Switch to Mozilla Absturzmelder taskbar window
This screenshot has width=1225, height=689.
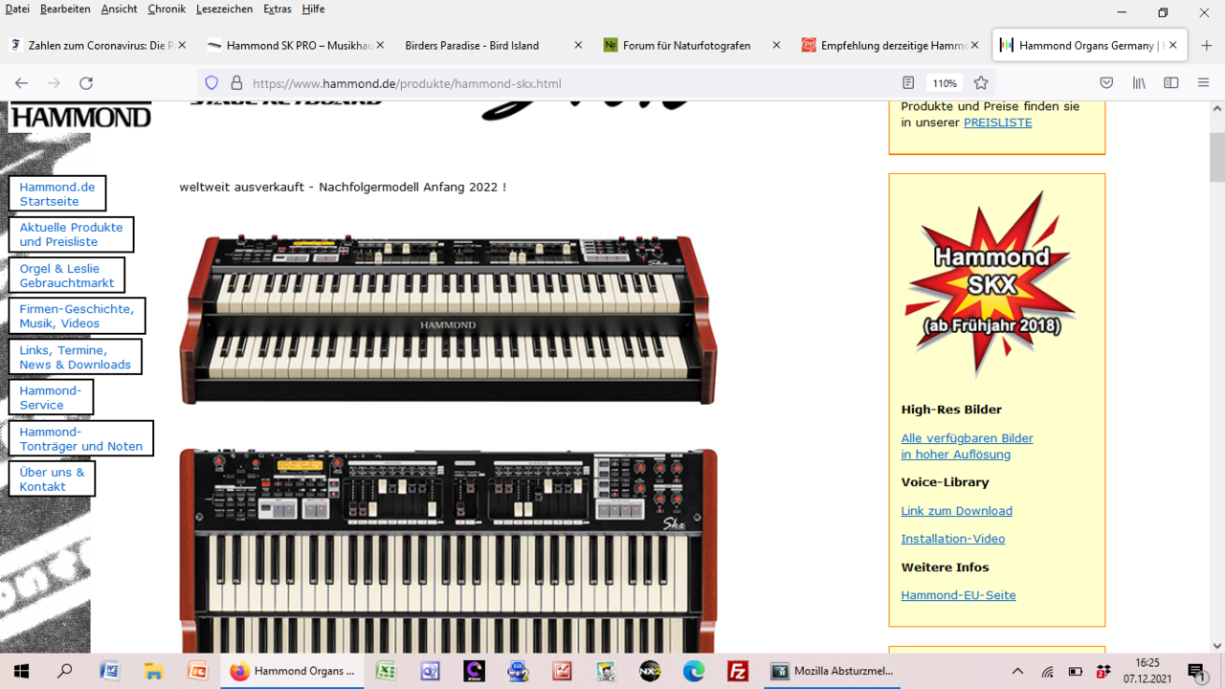click(833, 671)
